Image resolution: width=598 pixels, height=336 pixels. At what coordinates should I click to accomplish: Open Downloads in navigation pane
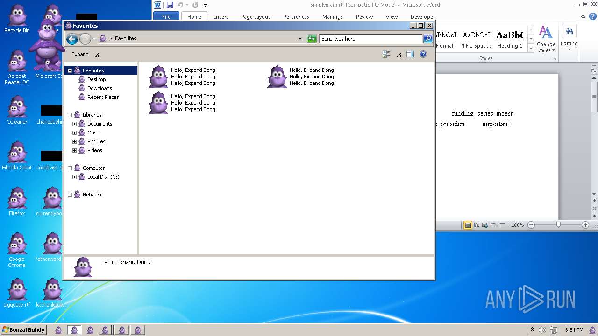click(100, 88)
